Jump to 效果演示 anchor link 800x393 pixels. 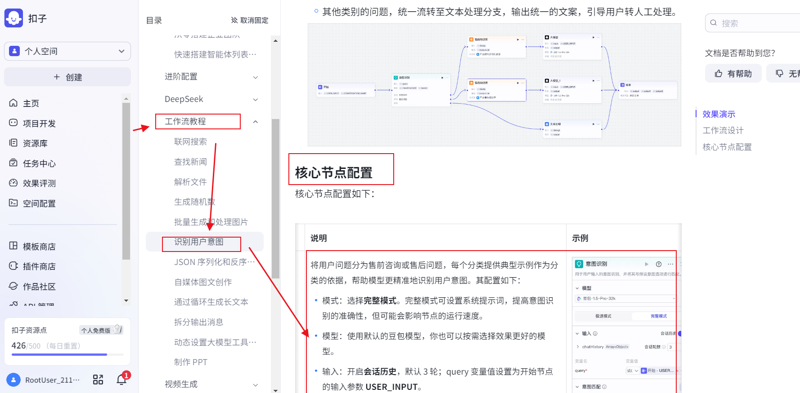point(719,114)
